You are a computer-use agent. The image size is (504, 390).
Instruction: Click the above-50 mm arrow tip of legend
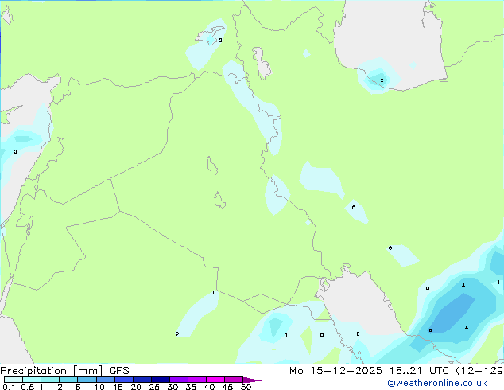[x=252, y=380]
